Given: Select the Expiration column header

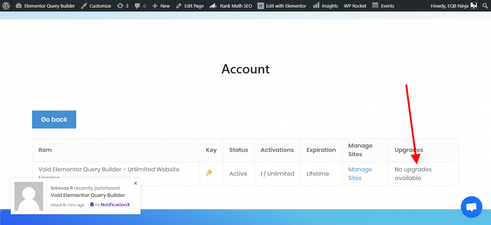Looking at the screenshot, I should click(x=321, y=150).
